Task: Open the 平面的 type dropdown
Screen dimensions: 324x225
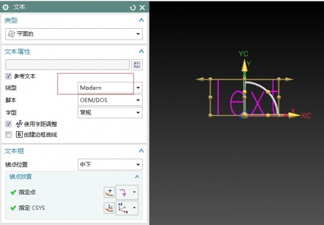Action: click(74, 34)
